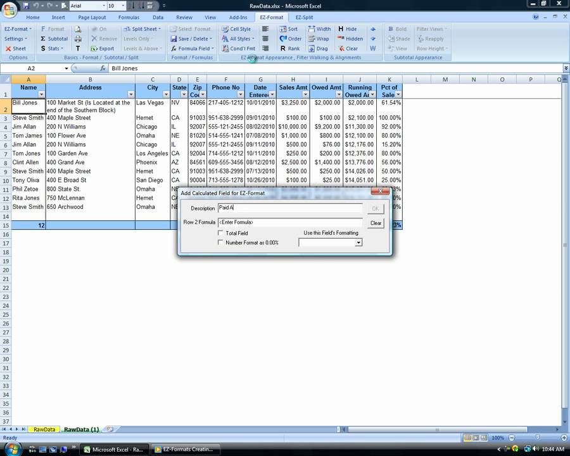Expand the All Styles dropdown
The height and width of the screenshot is (456, 570).
pos(238,39)
